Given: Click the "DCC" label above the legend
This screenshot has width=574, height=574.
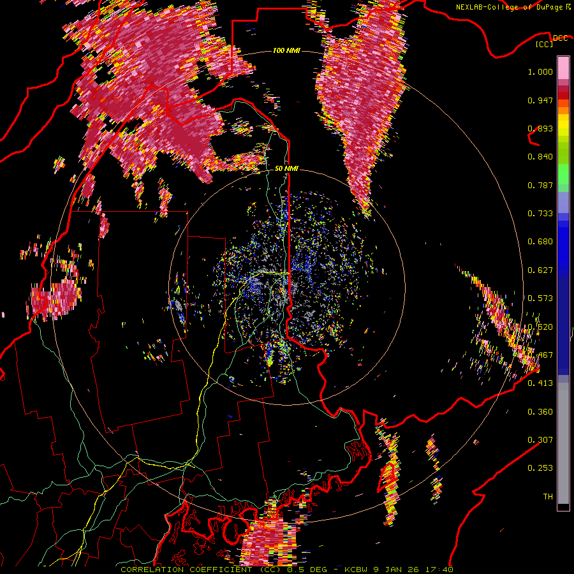Looking at the screenshot, I should click(560, 38).
